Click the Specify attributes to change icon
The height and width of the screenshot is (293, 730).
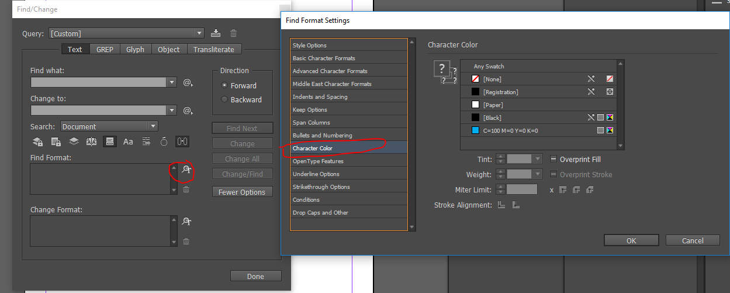(186, 221)
